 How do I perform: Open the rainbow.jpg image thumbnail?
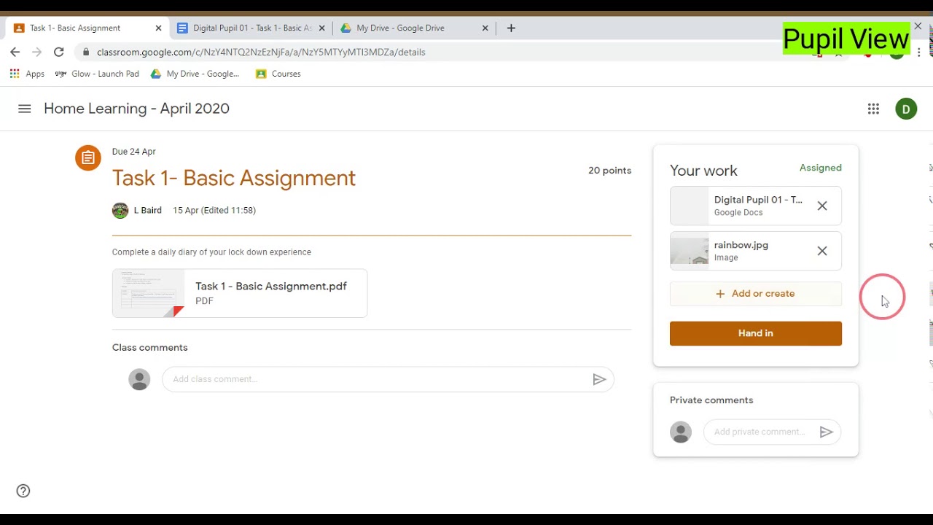click(x=690, y=251)
